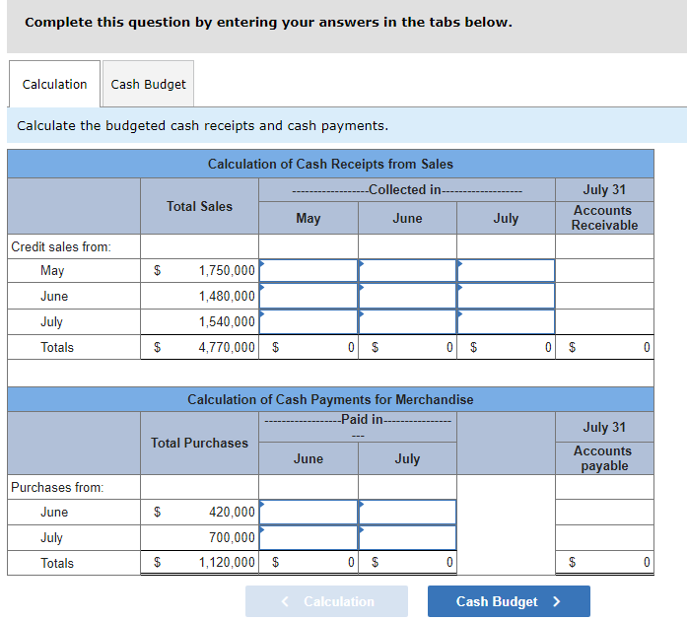Select May credit sales collected in June field
687x621 pixels.
point(407,270)
